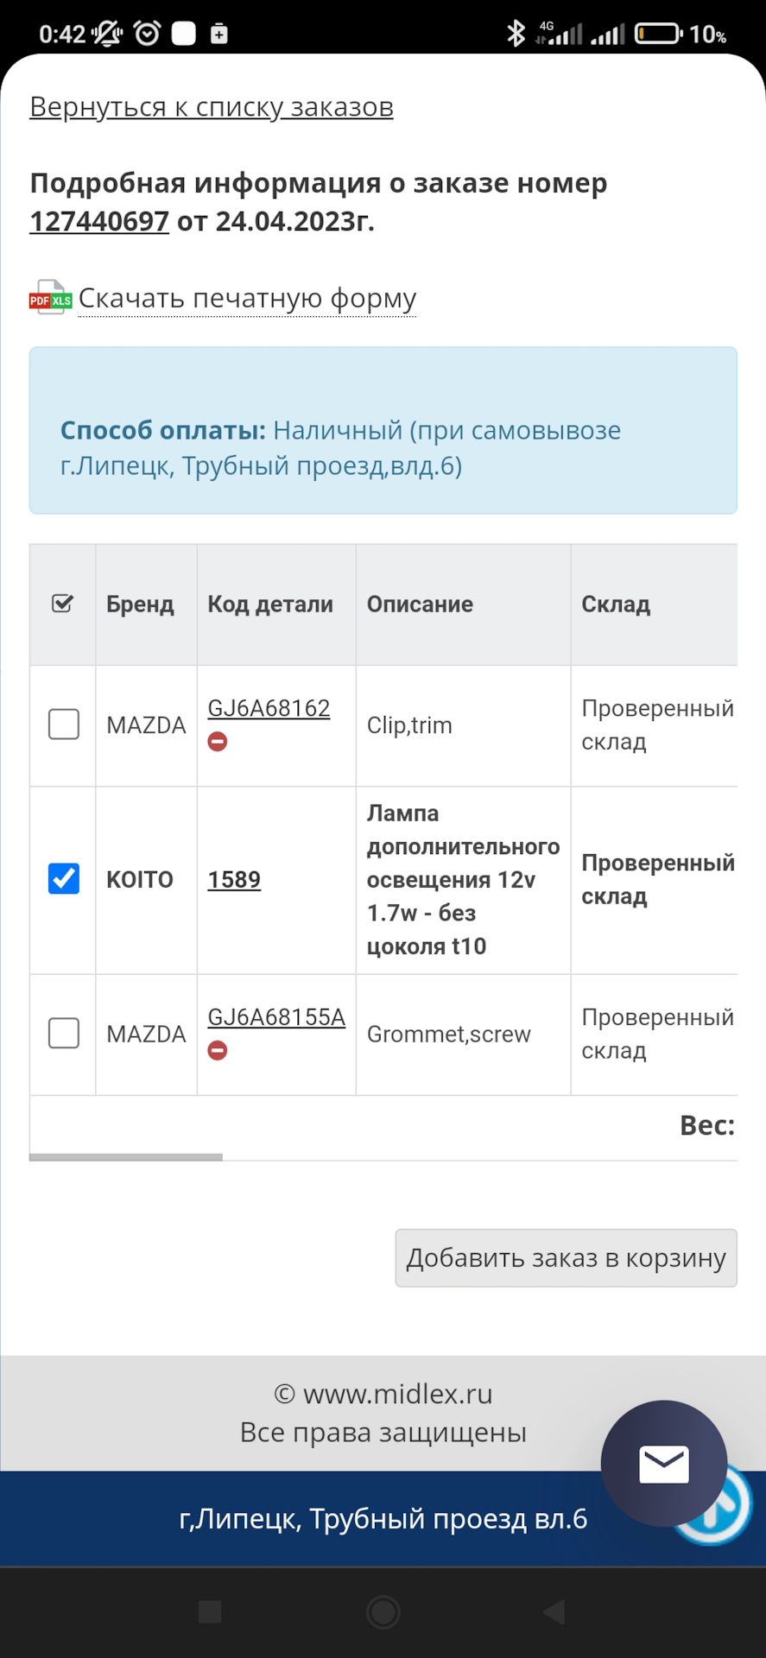Open part code GJ6A68162 link
The width and height of the screenshot is (766, 1658).
coord(268,707)
